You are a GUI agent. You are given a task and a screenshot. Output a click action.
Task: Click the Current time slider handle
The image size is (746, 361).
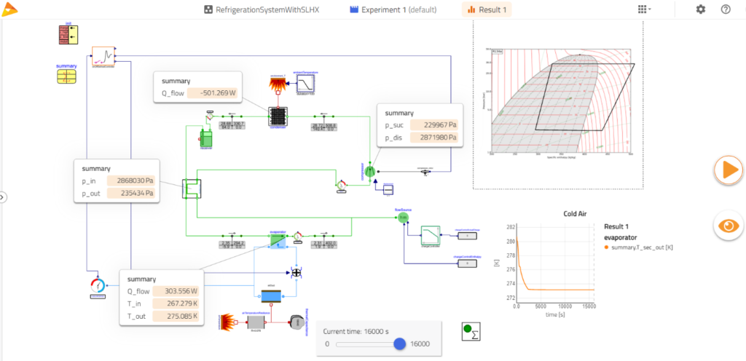[x=400, y=344]
